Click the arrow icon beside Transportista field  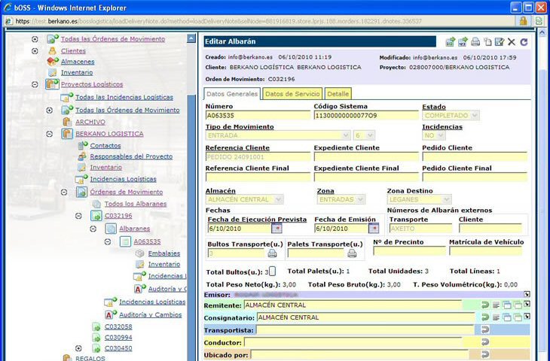(484, 330)
